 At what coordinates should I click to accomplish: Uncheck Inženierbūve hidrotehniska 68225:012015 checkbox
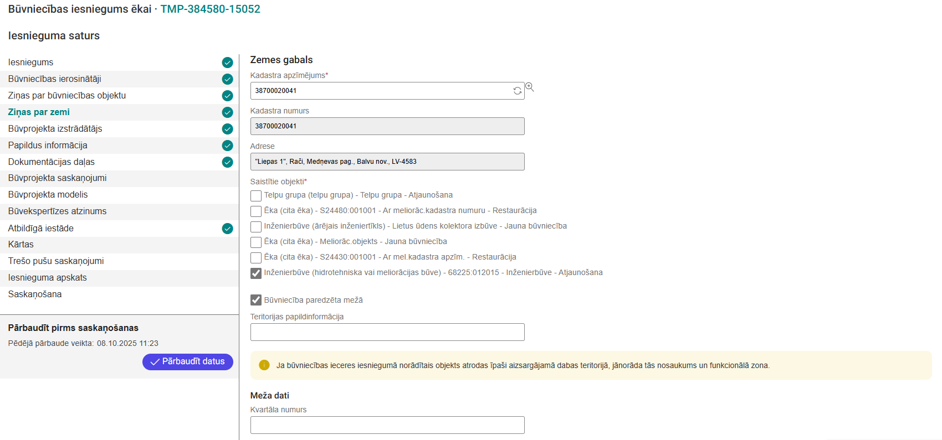[256, 273]
